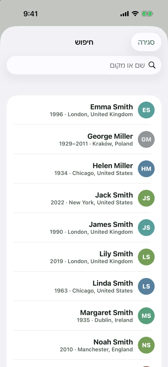The image size is (168, 367).
Task: Choose Jack Smith born 2022
Action: click(x=84, y=198)
